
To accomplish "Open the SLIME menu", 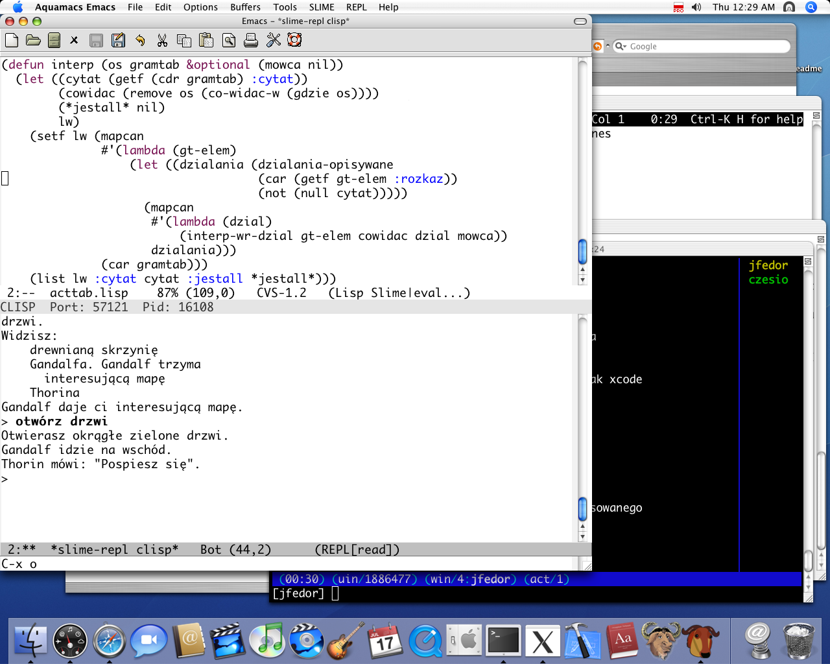I will tap(322, 7).
